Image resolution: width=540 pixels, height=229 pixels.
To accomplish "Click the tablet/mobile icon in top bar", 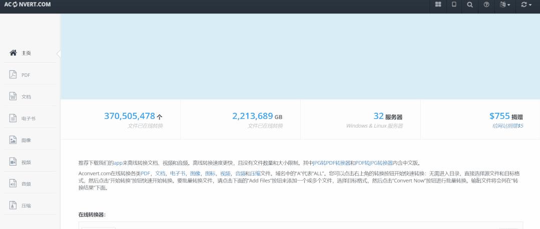I will (454, 4).
